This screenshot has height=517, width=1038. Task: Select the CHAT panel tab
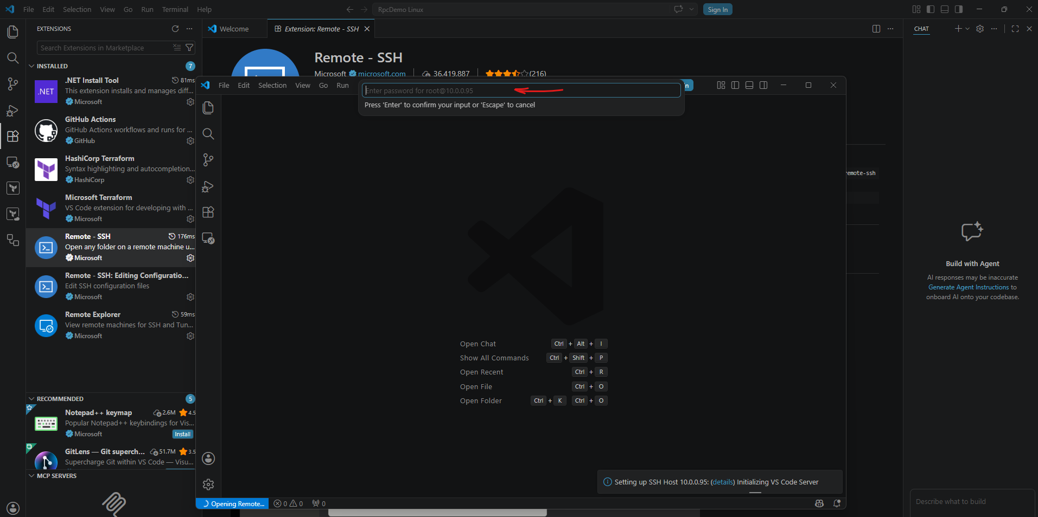pyautogui.click(x=921, y=29)
